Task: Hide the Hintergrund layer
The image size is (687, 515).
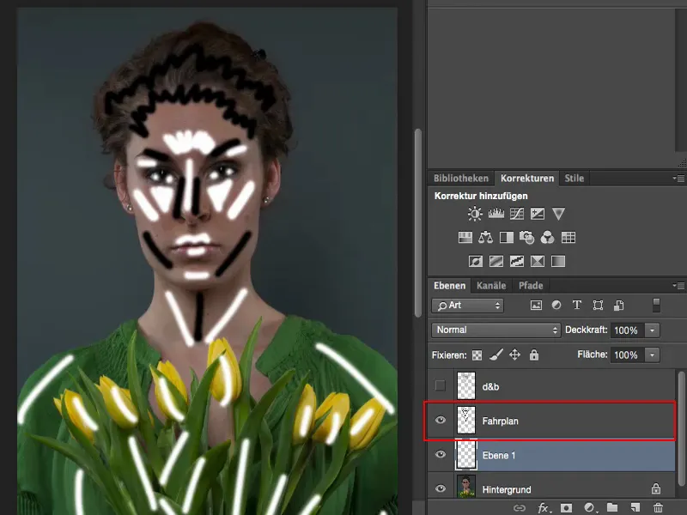Action: point(441,488)
